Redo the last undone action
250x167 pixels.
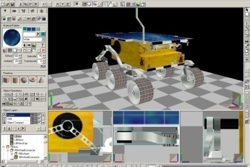pyautogui.click(x=50, y=4)
